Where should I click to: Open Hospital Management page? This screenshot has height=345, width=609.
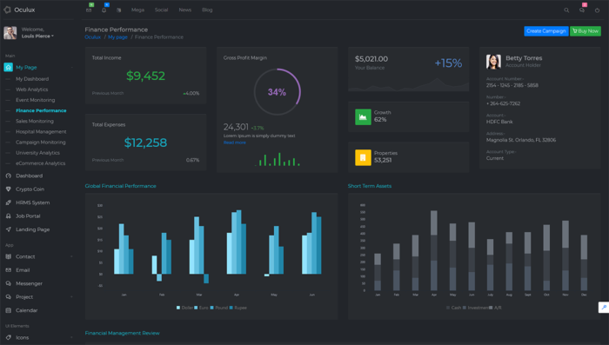(x=41, y=131)
